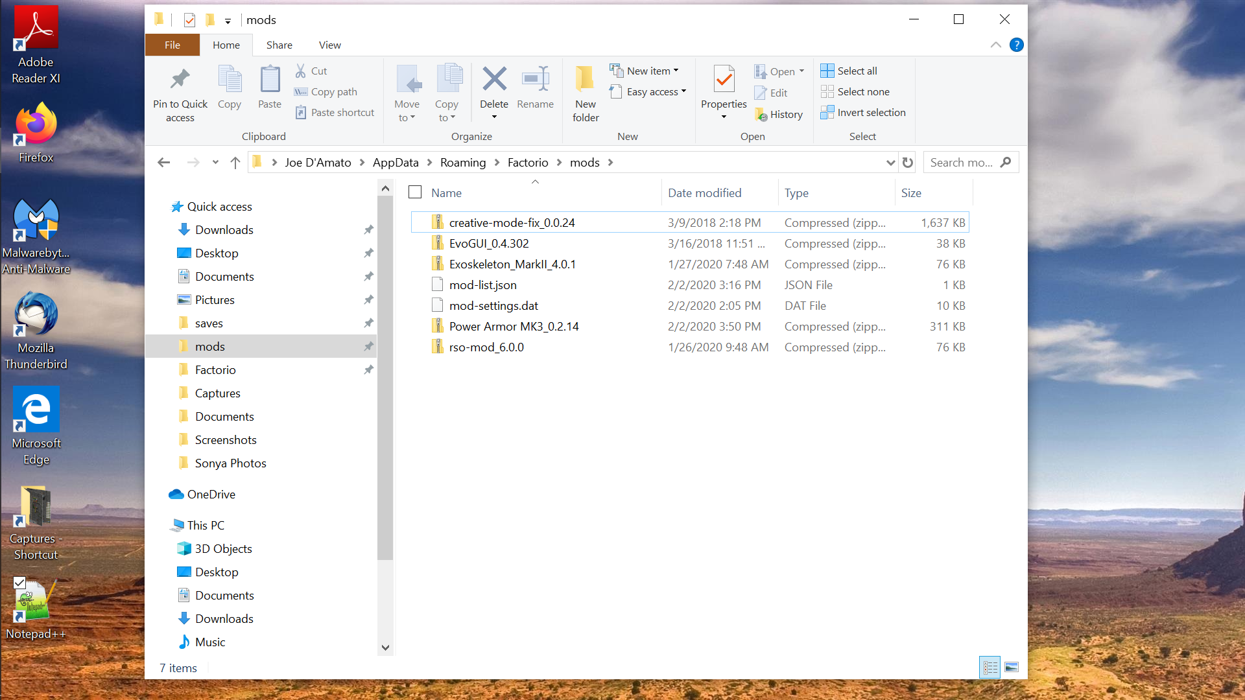Click the Edit command in ribbon
The image size is (1245, 700).
click(771, 93)
